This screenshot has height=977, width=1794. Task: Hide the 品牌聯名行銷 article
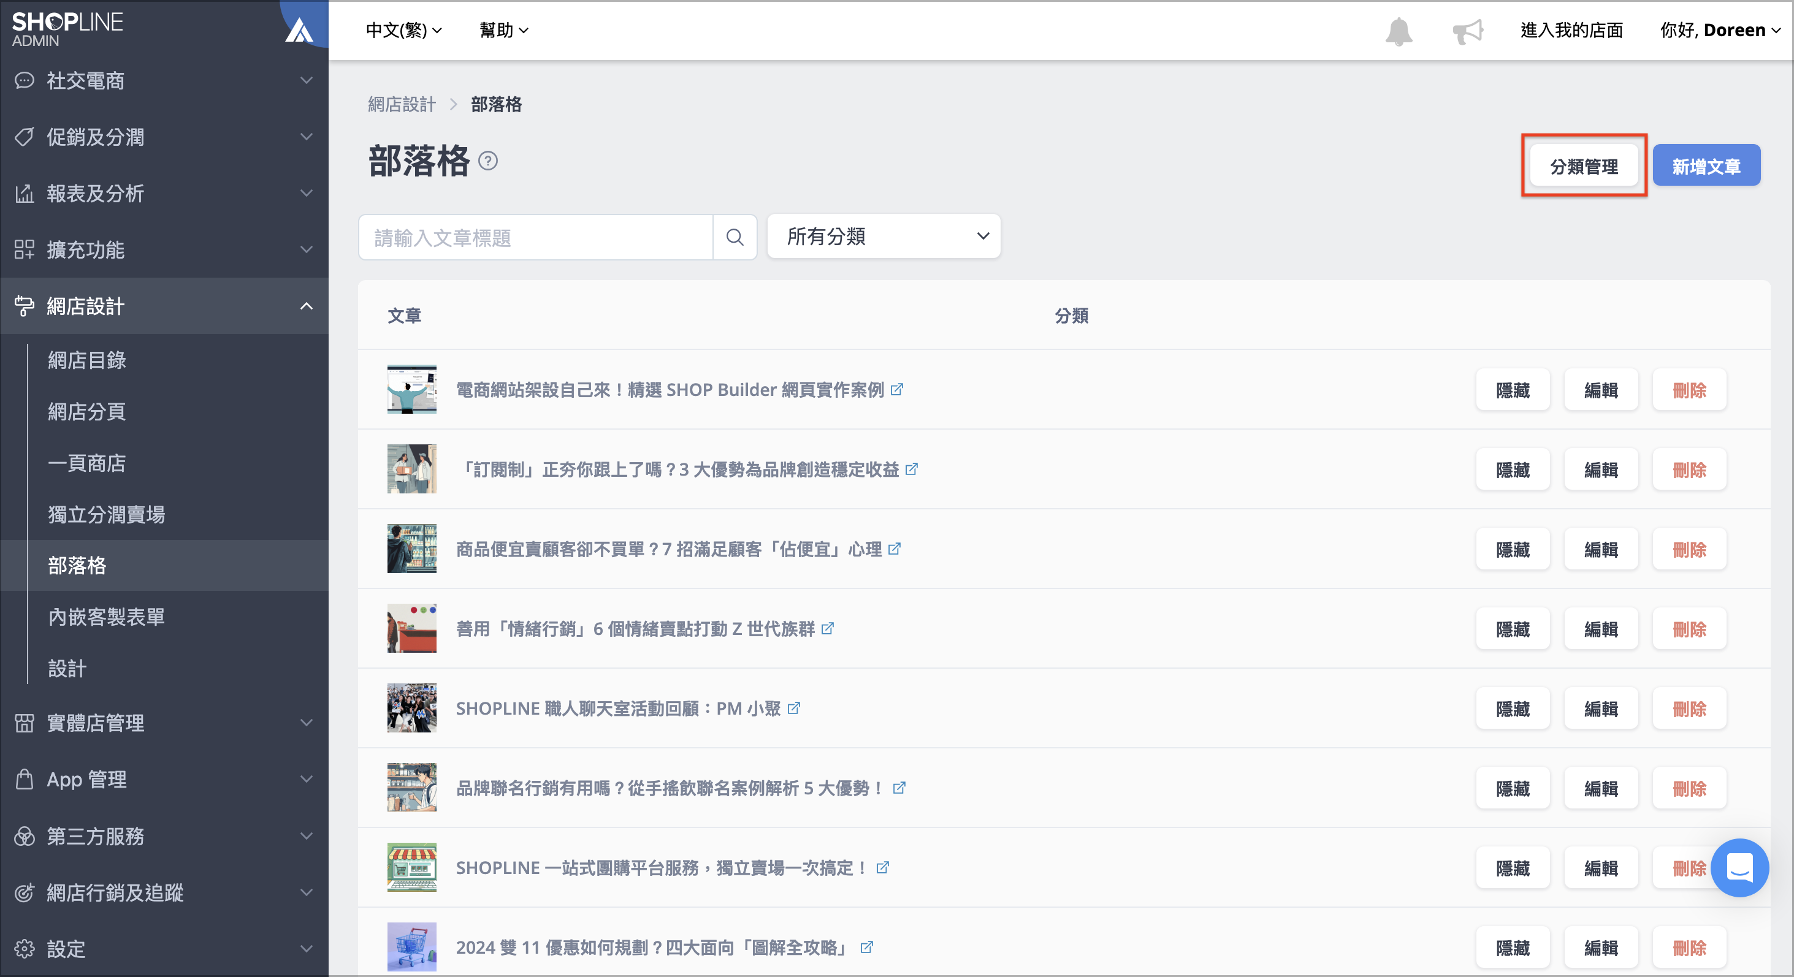point(1513,788)
